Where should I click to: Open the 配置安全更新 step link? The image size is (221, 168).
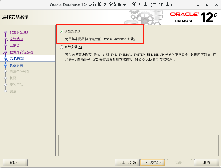pos(20,32)
